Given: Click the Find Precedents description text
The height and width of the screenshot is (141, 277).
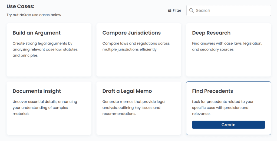Looking at the screenshot, I should pyautogui.click(x=223, y=108).
